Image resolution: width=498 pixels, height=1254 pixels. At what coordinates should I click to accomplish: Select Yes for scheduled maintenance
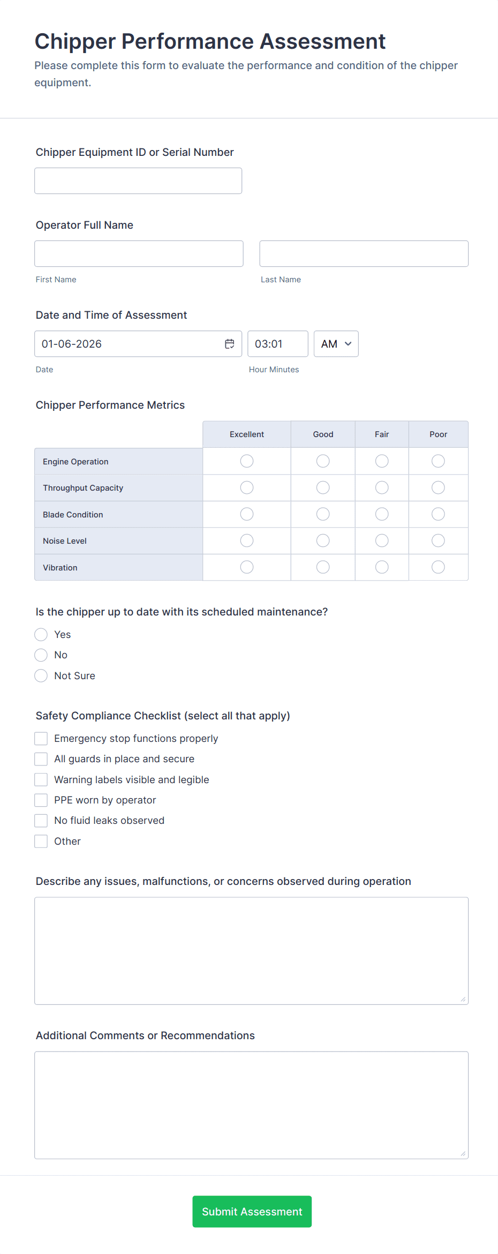41,635
